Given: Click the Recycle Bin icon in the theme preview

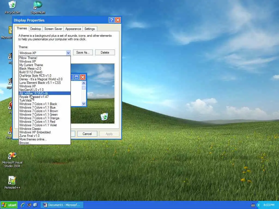Looking at the screenshot, I should pyautogui.click(x=104, y=116).
